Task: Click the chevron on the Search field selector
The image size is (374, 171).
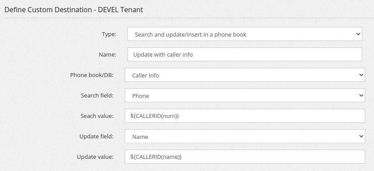Action: [361, 95]
